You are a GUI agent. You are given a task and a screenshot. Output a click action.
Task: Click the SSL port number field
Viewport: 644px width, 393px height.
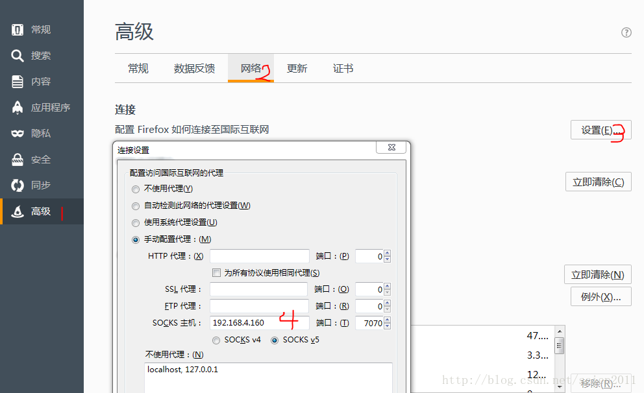coord(369,290)
